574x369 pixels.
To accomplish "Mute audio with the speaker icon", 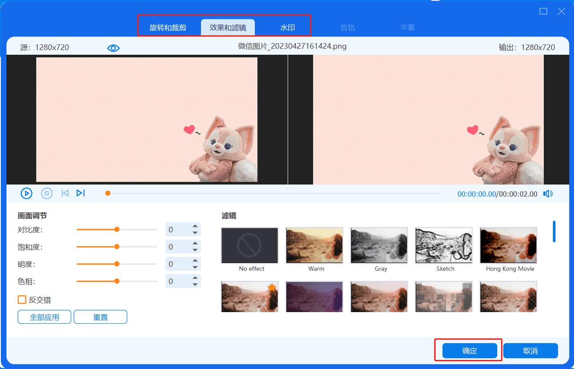I will (x=548, y=194).
